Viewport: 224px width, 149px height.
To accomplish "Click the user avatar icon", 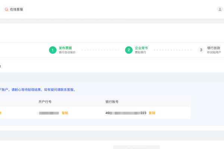I will click(x=220, y=9).
